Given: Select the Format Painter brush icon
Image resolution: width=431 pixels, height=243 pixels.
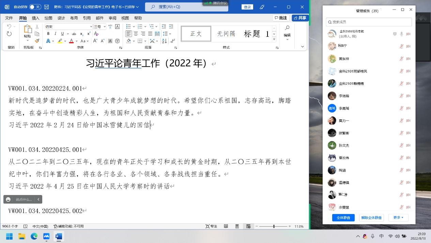Looking at the screenshot, I should [x=37, y=41].
